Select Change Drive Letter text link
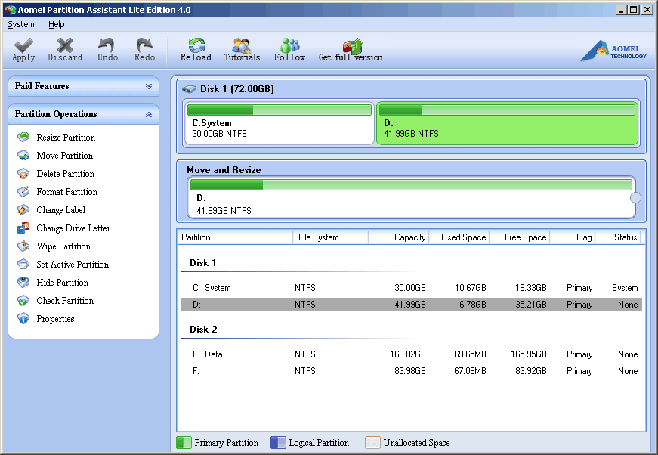 73,228
